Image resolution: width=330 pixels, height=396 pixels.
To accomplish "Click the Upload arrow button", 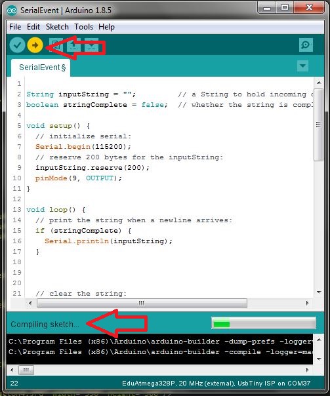I will tap(35, 45).
